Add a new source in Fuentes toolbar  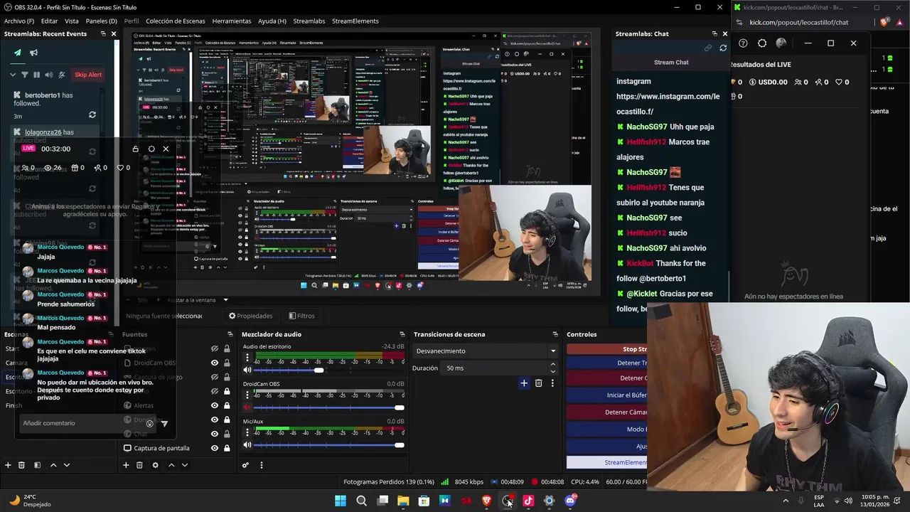pos(126,465)
